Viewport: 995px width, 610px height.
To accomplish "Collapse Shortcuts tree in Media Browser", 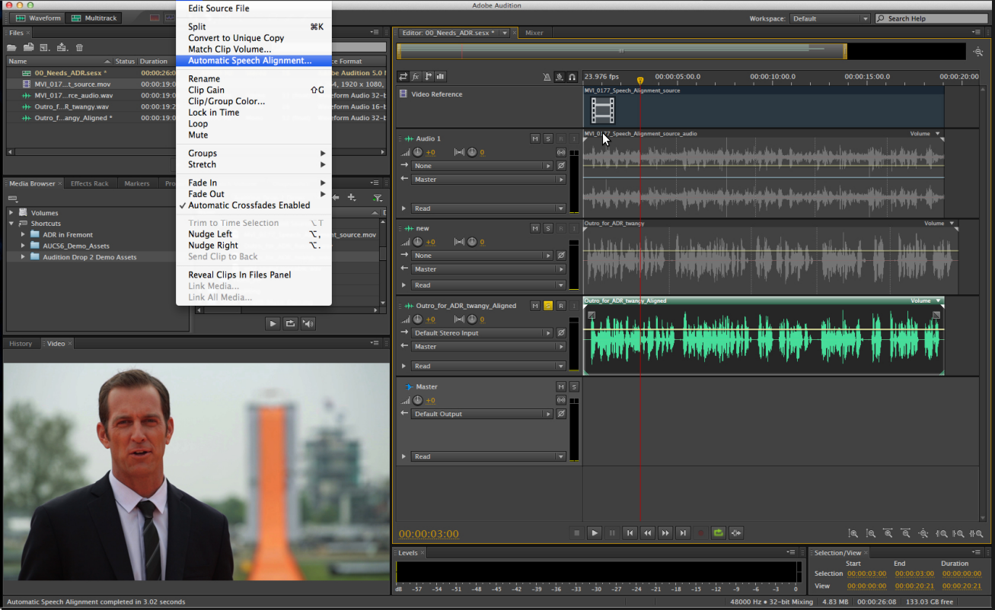I will 11,224.
